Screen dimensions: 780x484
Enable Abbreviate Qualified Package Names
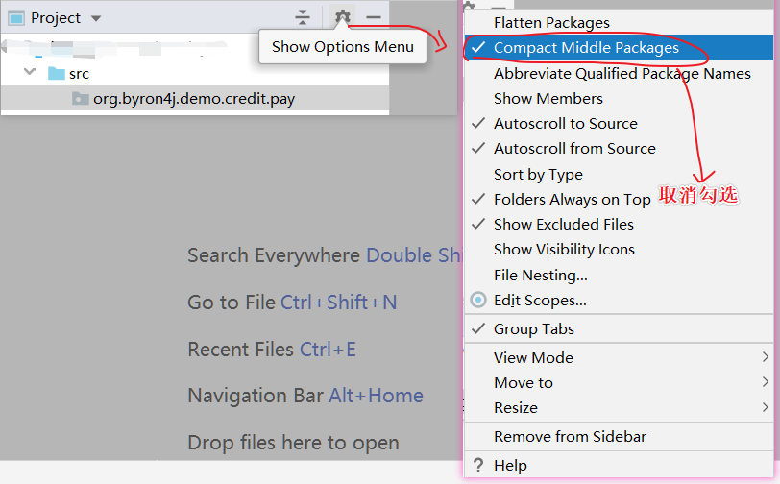coord(619,74)
